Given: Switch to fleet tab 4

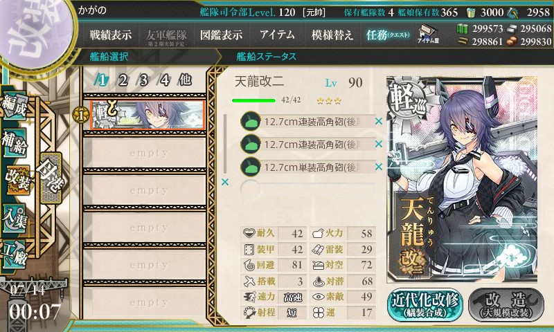Looking at the screenshot, I should (x=164, y=80).
